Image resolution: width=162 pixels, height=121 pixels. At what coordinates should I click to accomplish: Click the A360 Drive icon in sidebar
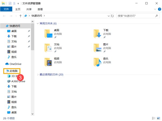(9, 81)
